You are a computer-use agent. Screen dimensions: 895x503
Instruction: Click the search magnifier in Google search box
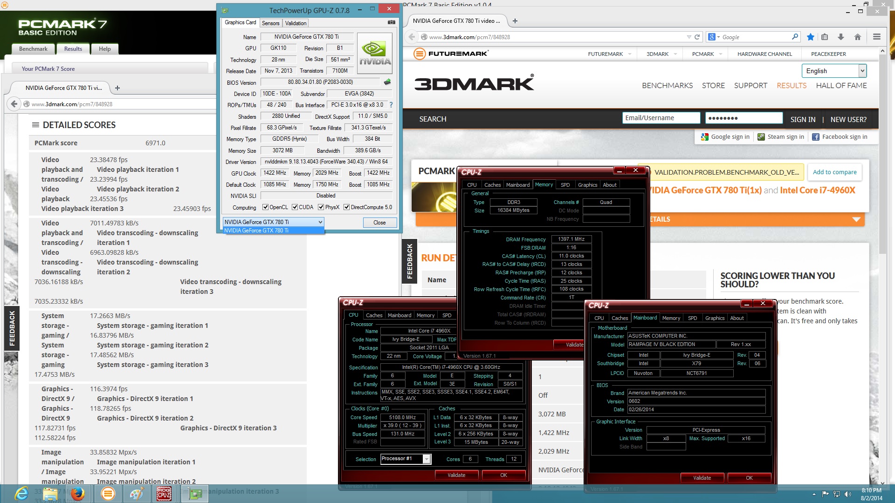(795, 37)
